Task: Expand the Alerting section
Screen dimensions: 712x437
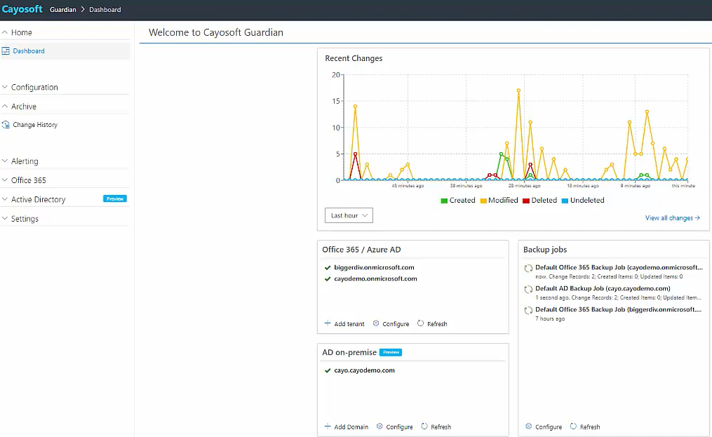Action: pyautogui.click(x=66, y=161)
